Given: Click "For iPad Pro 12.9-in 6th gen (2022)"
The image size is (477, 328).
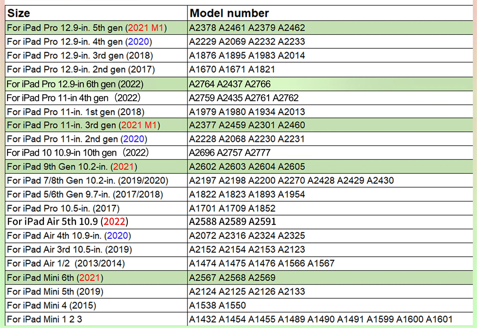Looking at the screenshot, I should point(75,84).
